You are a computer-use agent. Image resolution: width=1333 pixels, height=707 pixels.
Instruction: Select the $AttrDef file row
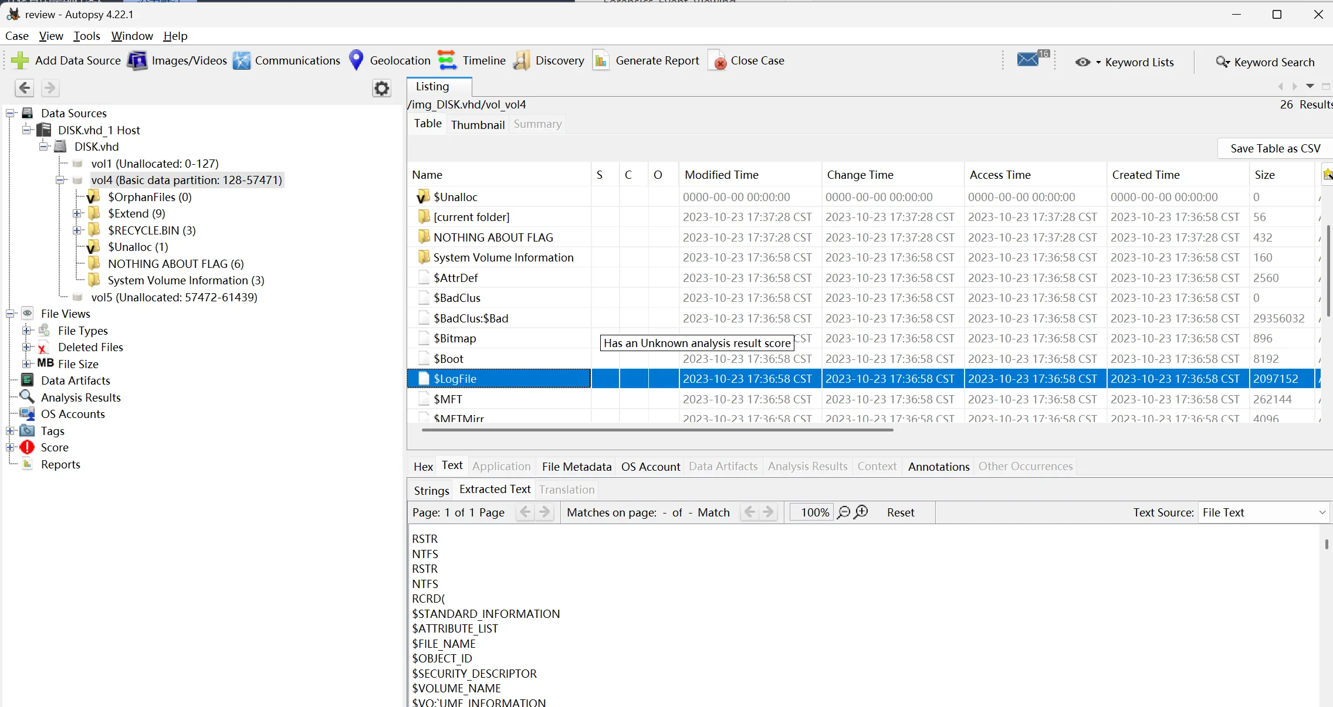pos(862,278)
